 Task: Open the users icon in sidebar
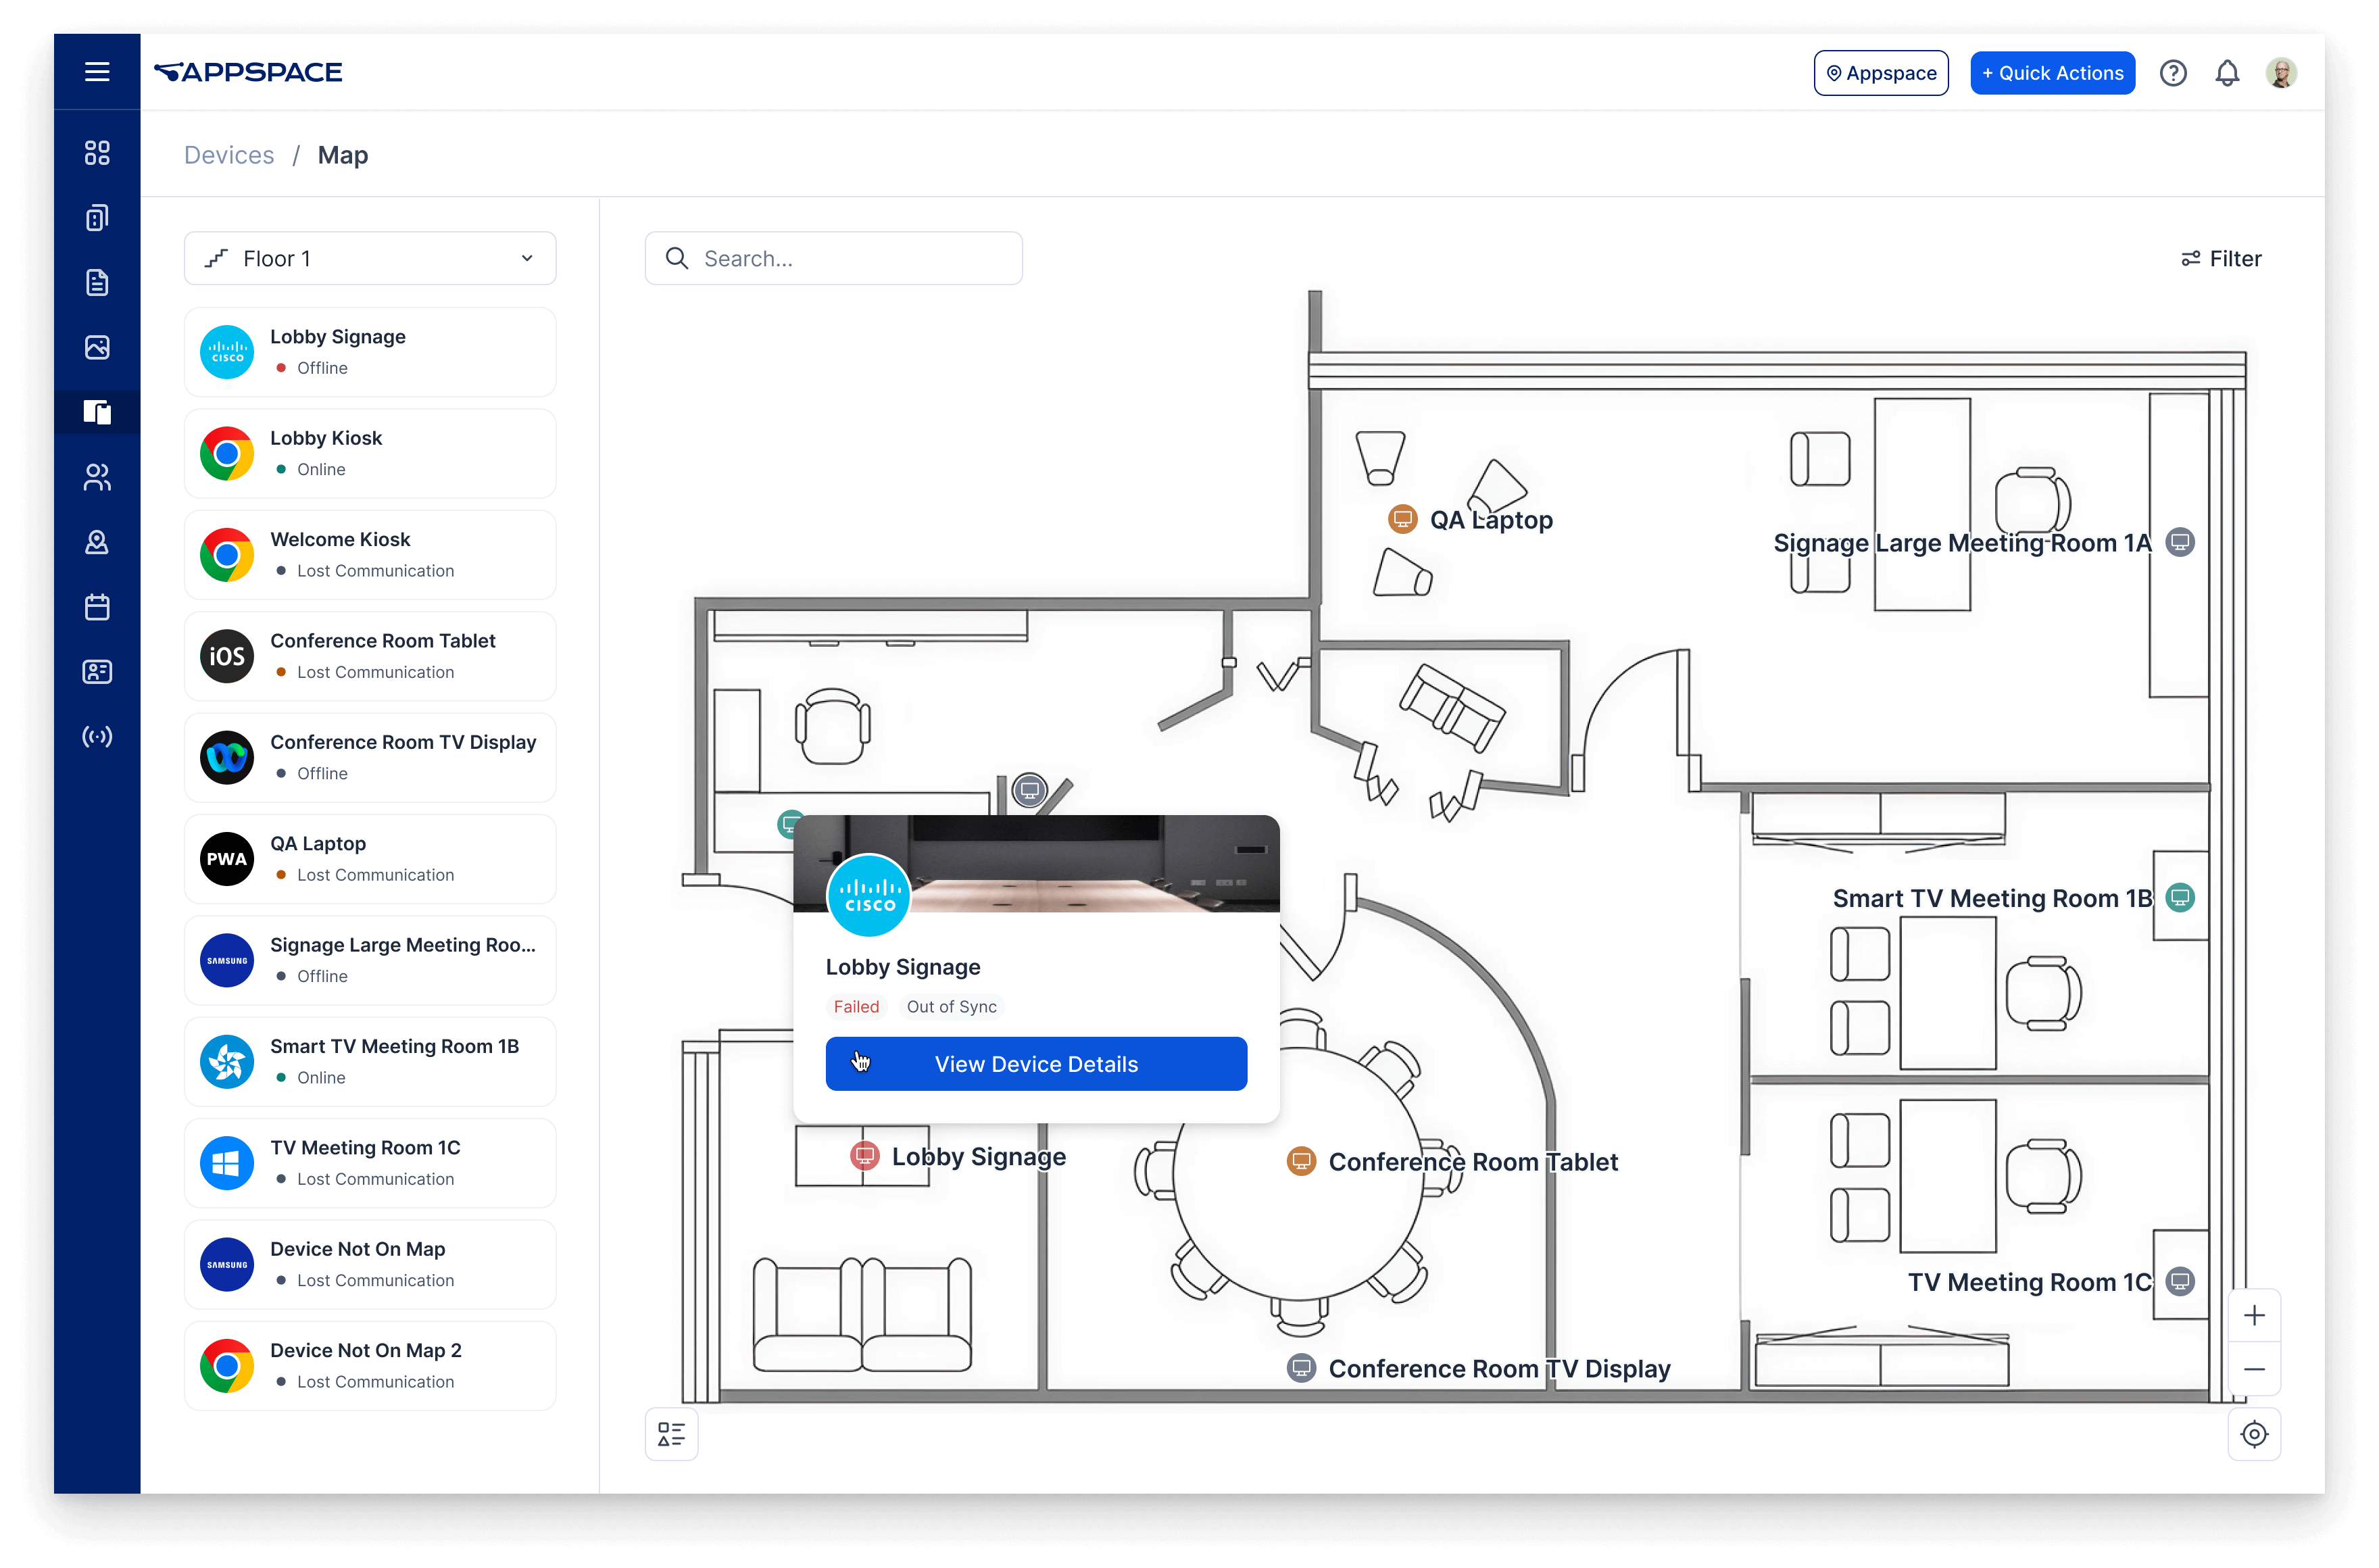pyautogui.click(x=97, y=478)
